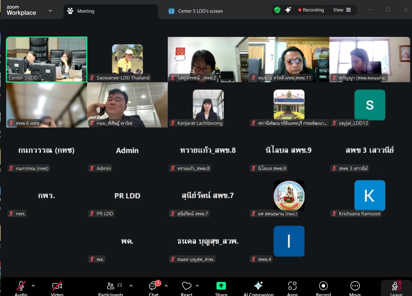Switch to the Meeting tab
Image resolution: width=412 pixels, height=296 pixels.
(86, 11)
